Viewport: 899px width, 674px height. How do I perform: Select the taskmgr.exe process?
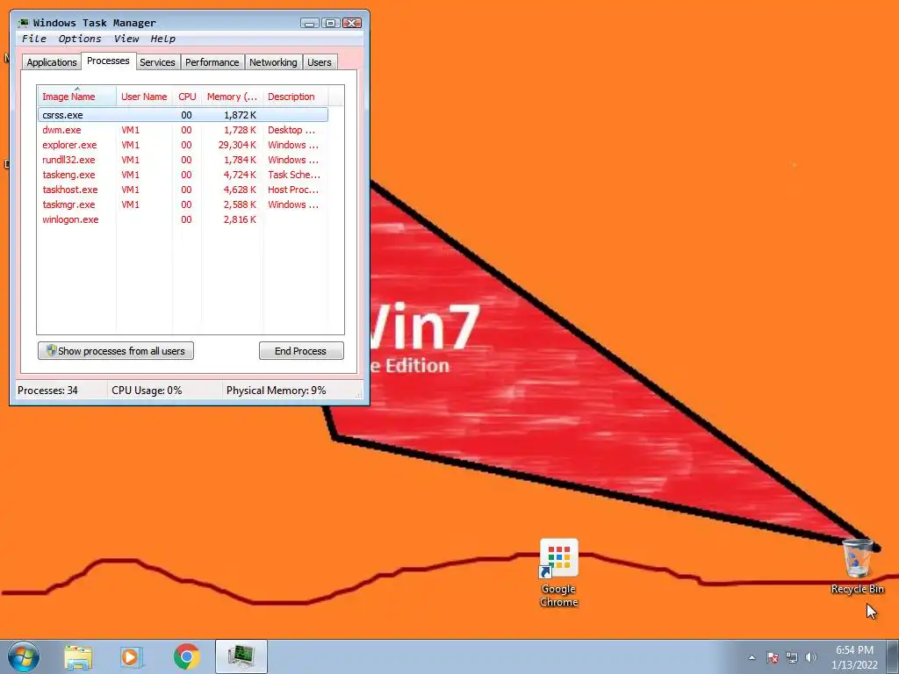tap(183, 204)
